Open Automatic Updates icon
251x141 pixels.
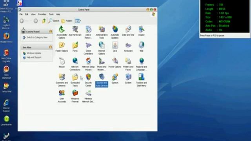click(115, 32)
